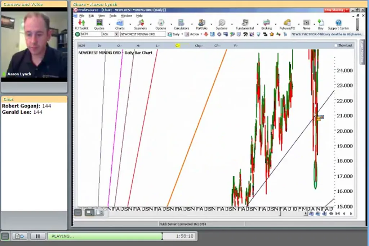
Task: Open the File menu
Action: 82,16
